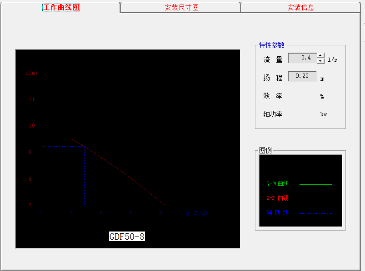Click the Q (L/s) axis label
The width and height of the screenshot is (365, 271).
(196, 213)
